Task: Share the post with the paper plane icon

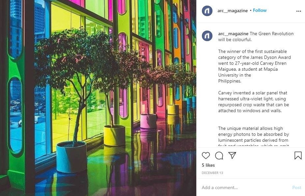Action: (x=232, y=156)
